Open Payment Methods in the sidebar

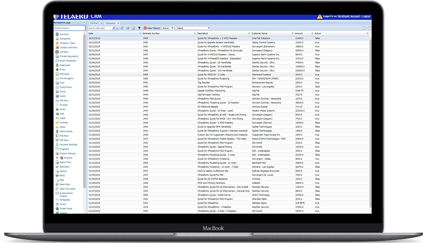coord(68,145)
